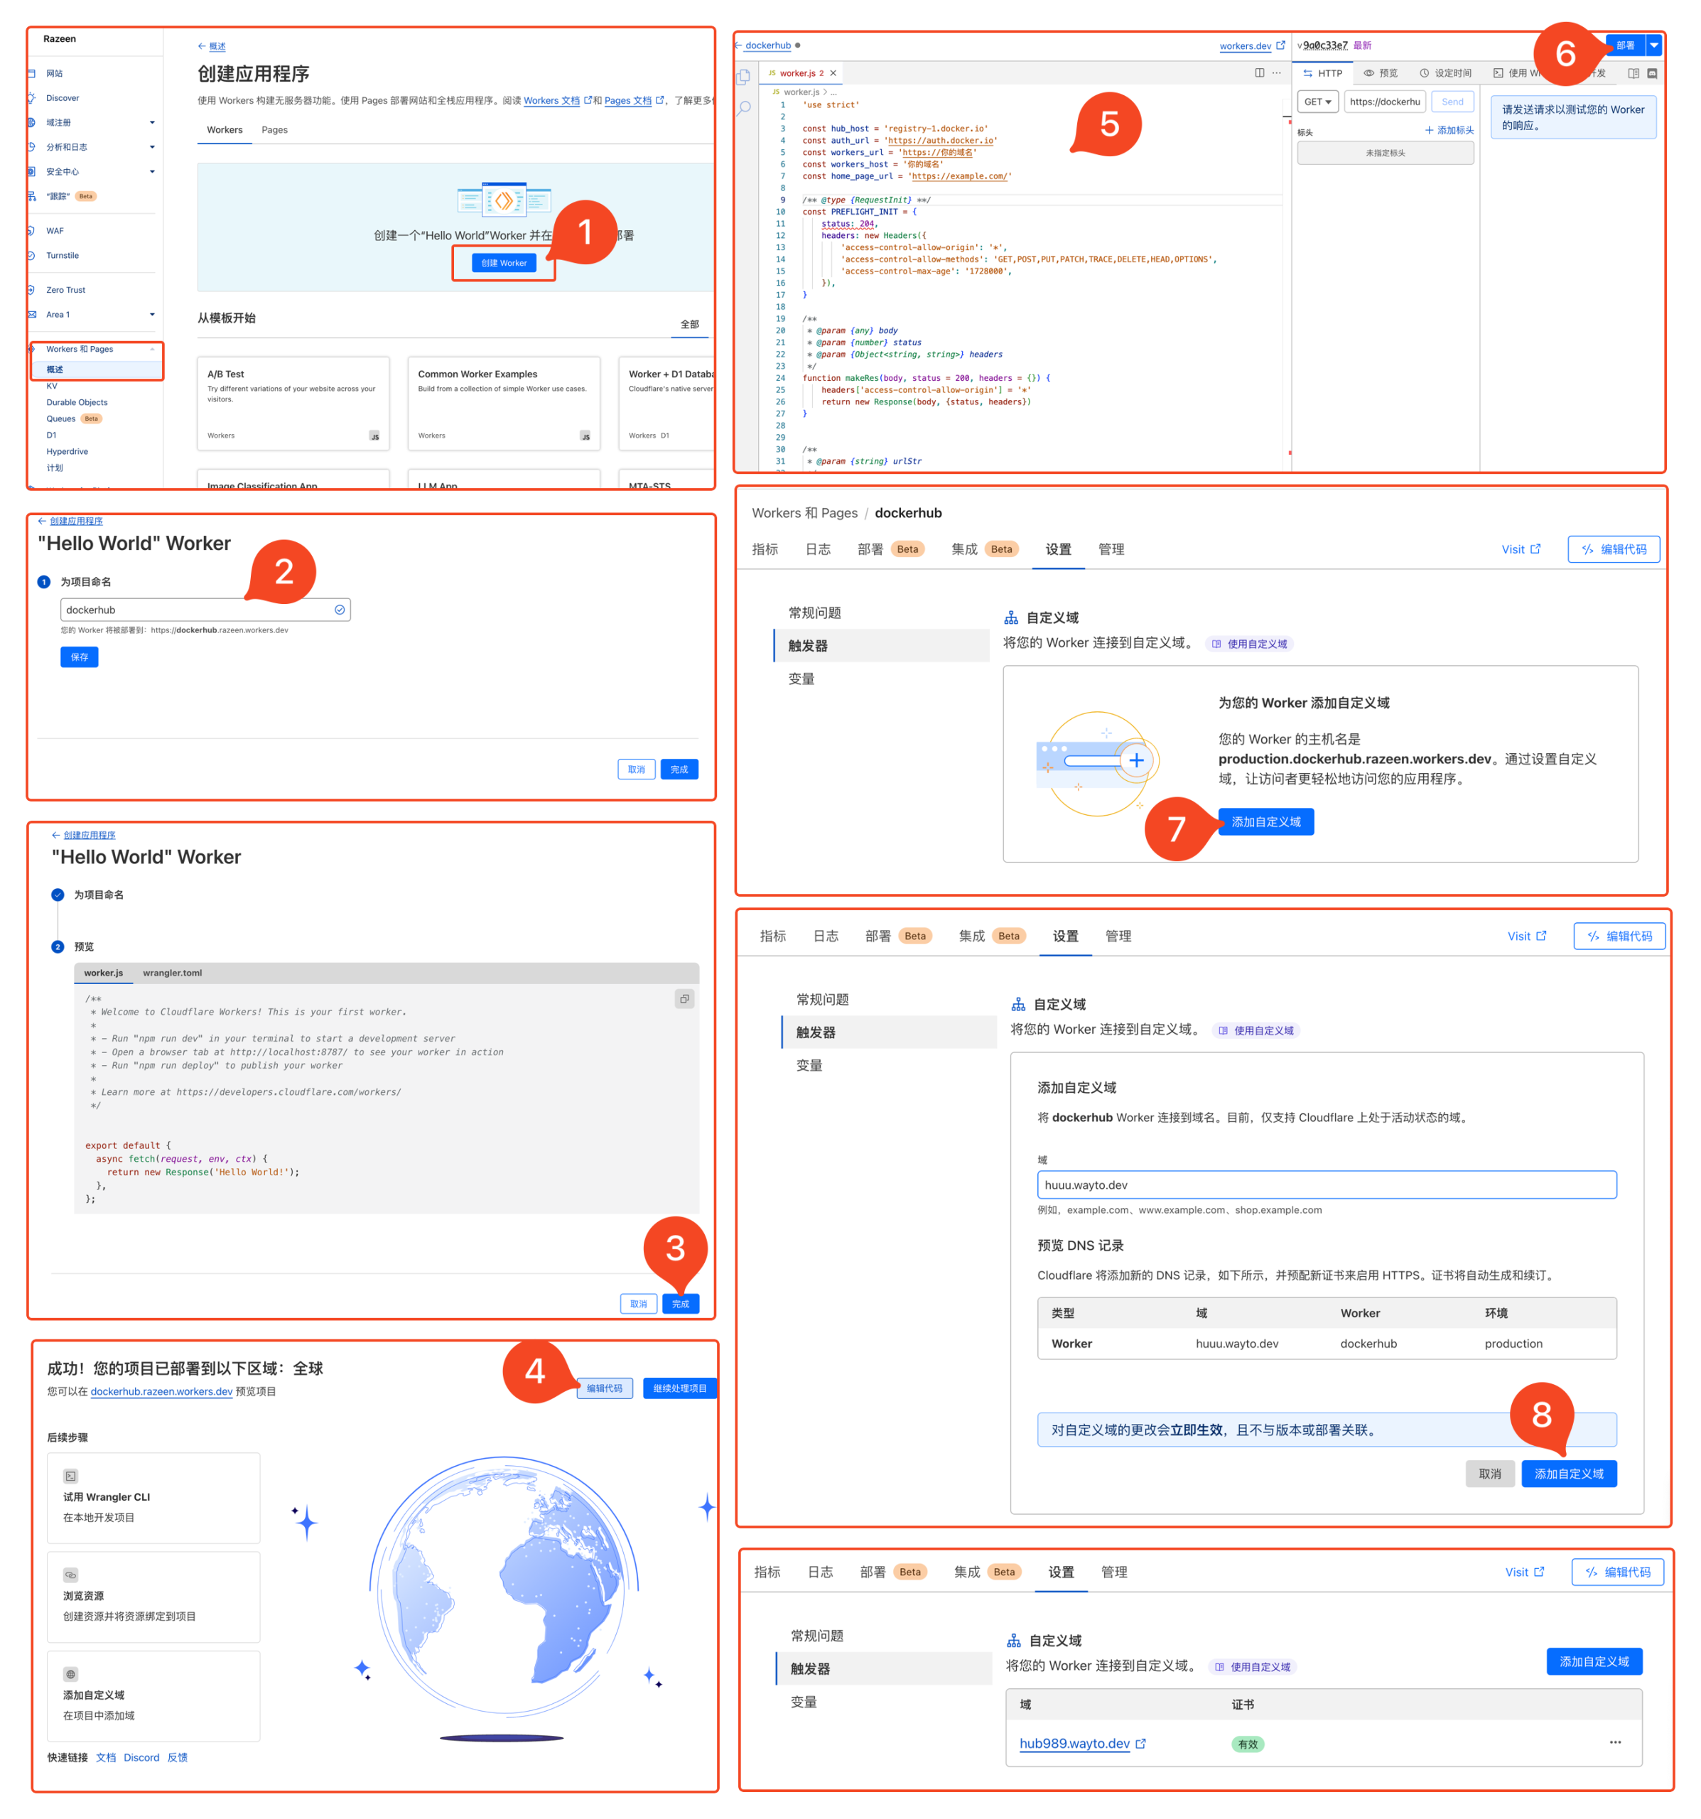Open 网站 in the sidebar
The width and height of the screenshot is (1701, 1819).
click(55, 73)
